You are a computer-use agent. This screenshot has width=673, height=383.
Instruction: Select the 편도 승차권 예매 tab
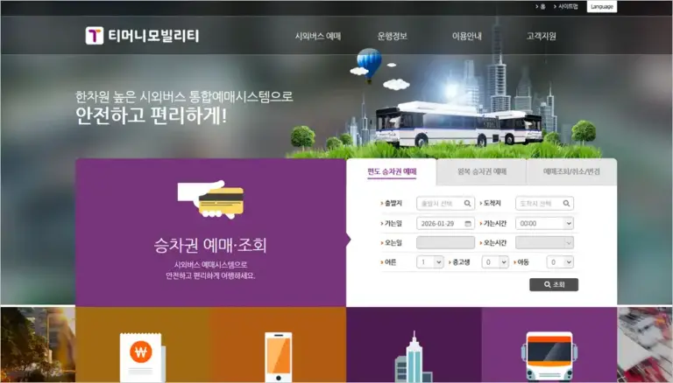click(392, 171)
